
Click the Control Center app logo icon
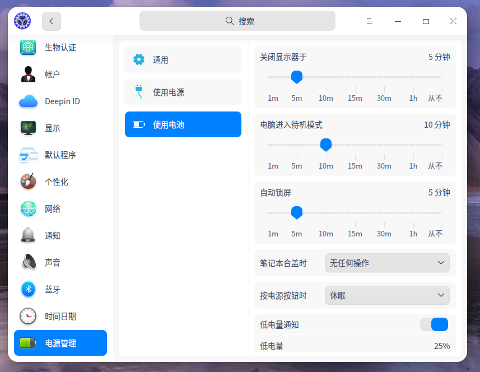pos(22,21)
